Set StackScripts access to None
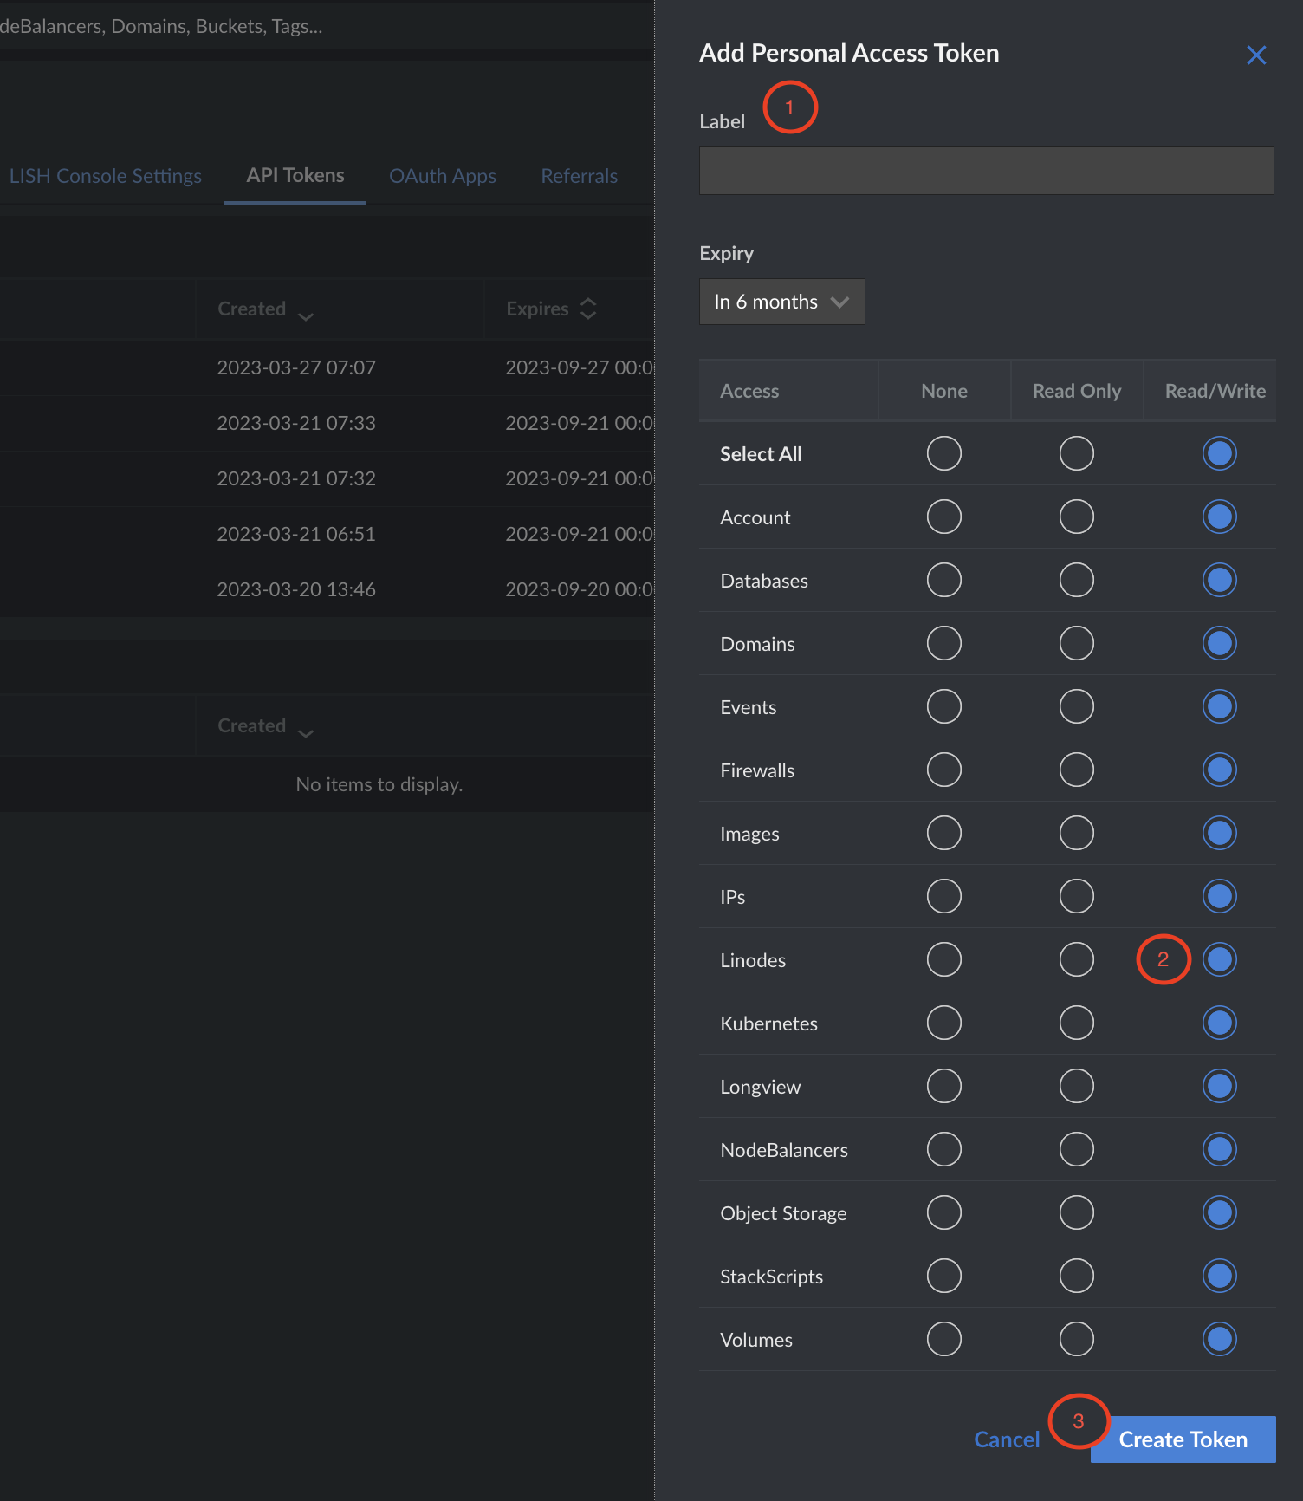 click(x=943, y=1276)
